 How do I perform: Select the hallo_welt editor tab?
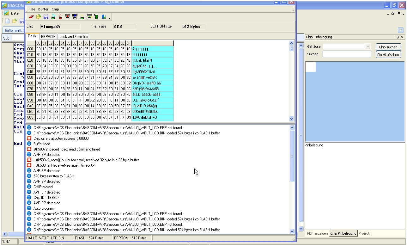[x=14, y=30]
